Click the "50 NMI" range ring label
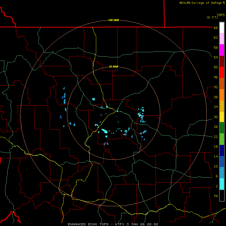This screenshot has width=226, height=226. click(114, 67)
